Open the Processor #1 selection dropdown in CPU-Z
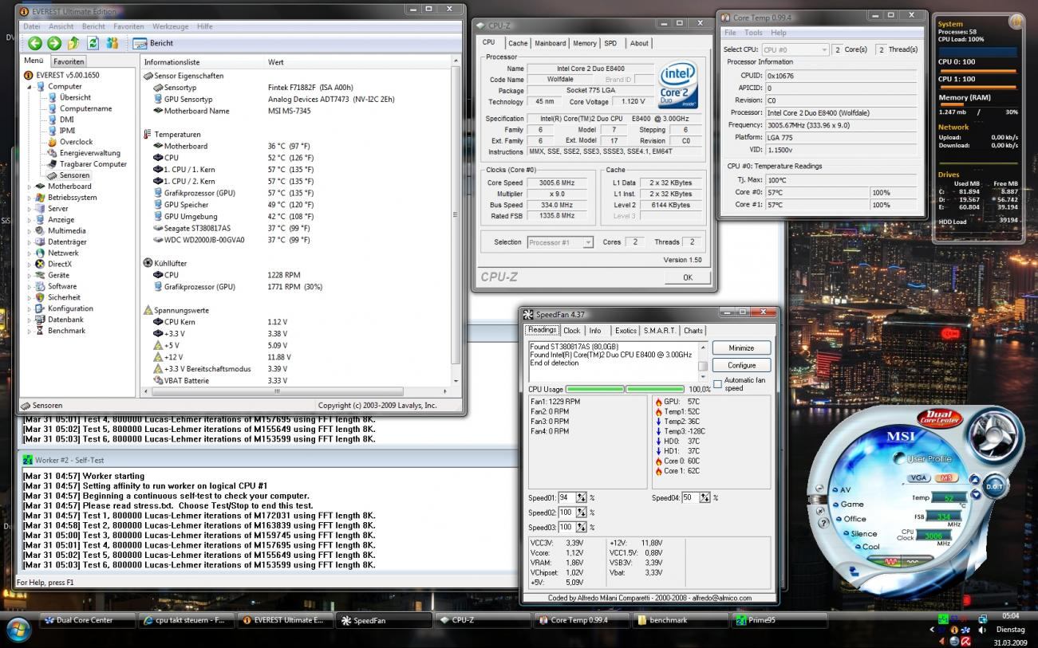 tap(560, 242)
